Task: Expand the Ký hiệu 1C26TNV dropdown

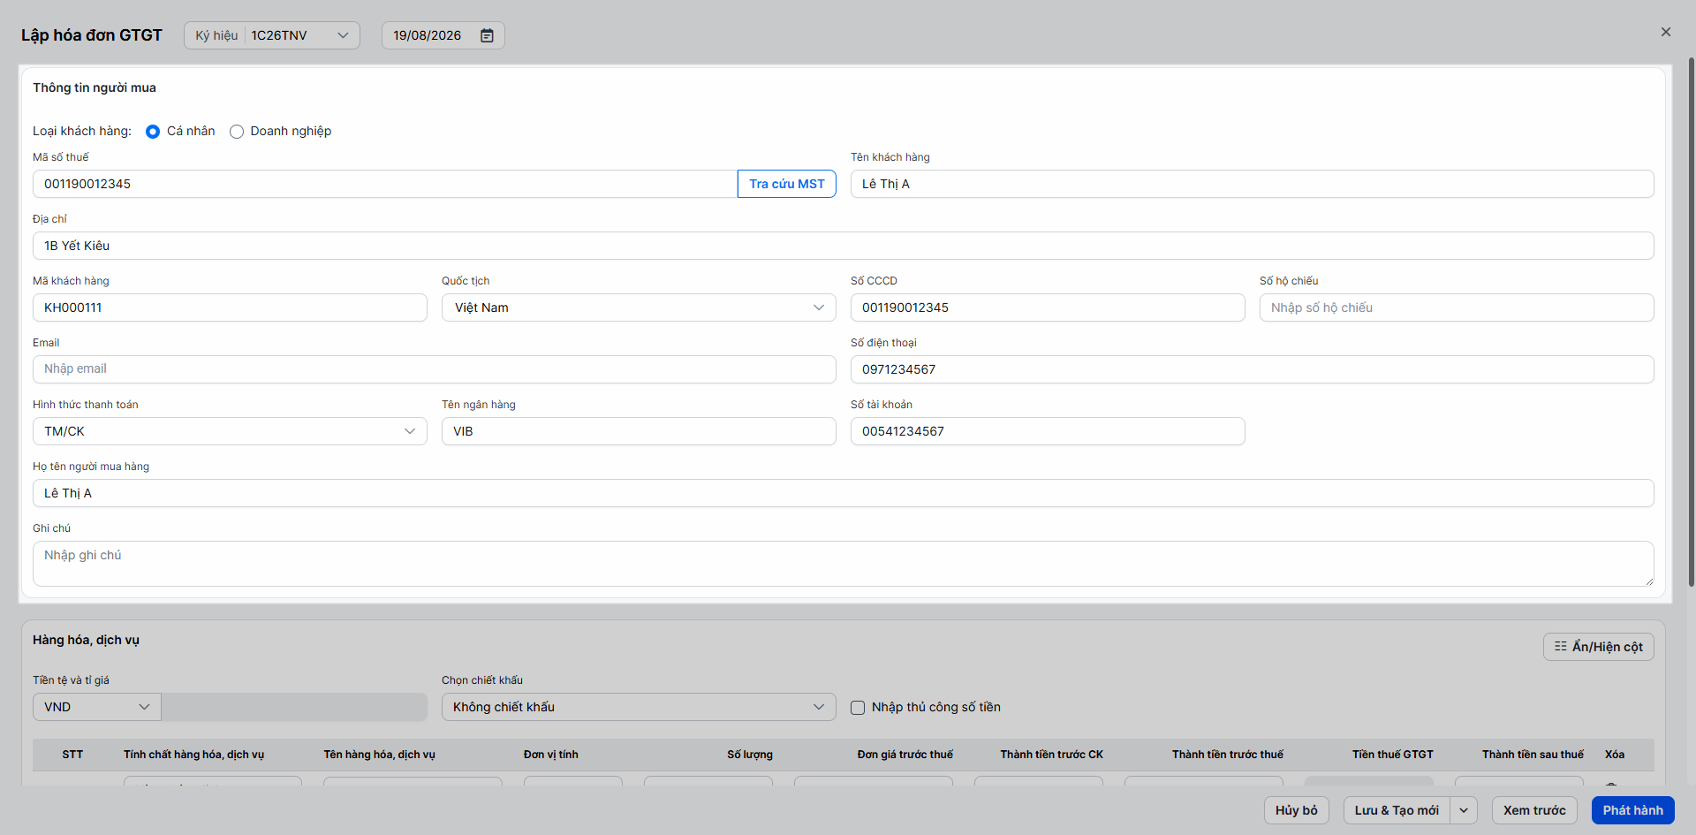Action: pyautogui.click(x=272, y=35)
